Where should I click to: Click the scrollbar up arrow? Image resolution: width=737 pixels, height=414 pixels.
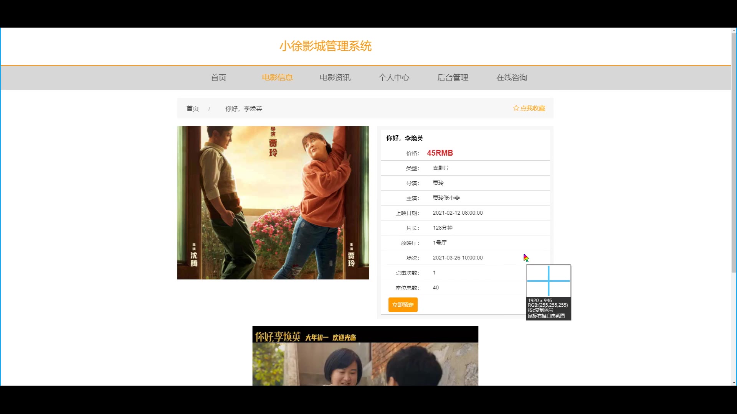click(x=734, y=30)
